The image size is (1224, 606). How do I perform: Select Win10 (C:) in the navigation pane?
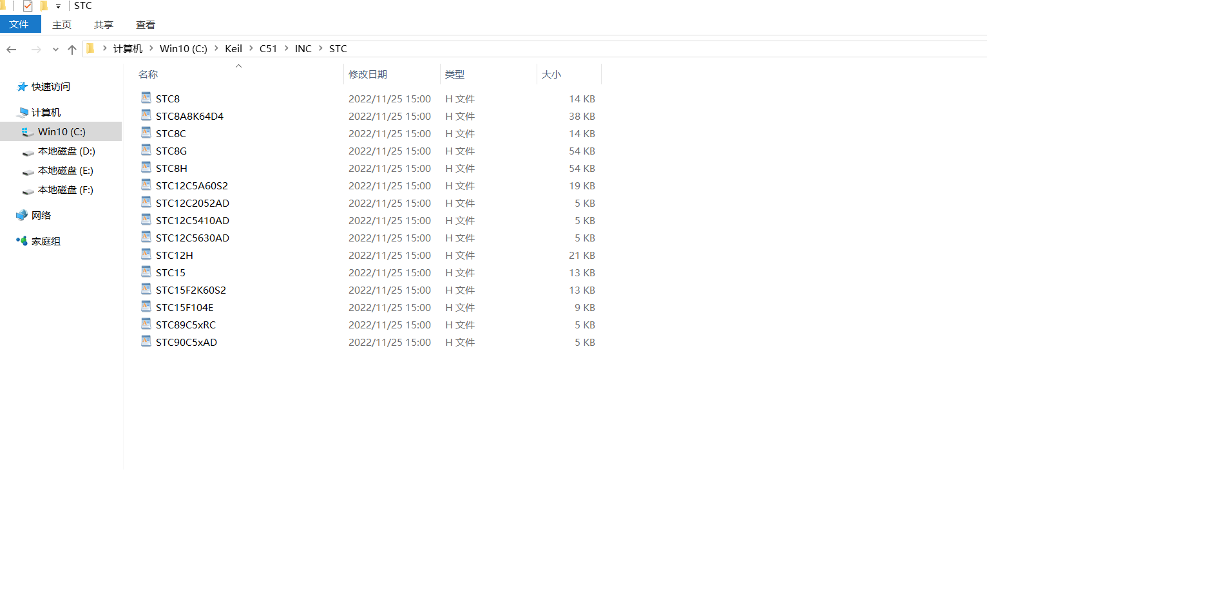(x=62, y=131)
